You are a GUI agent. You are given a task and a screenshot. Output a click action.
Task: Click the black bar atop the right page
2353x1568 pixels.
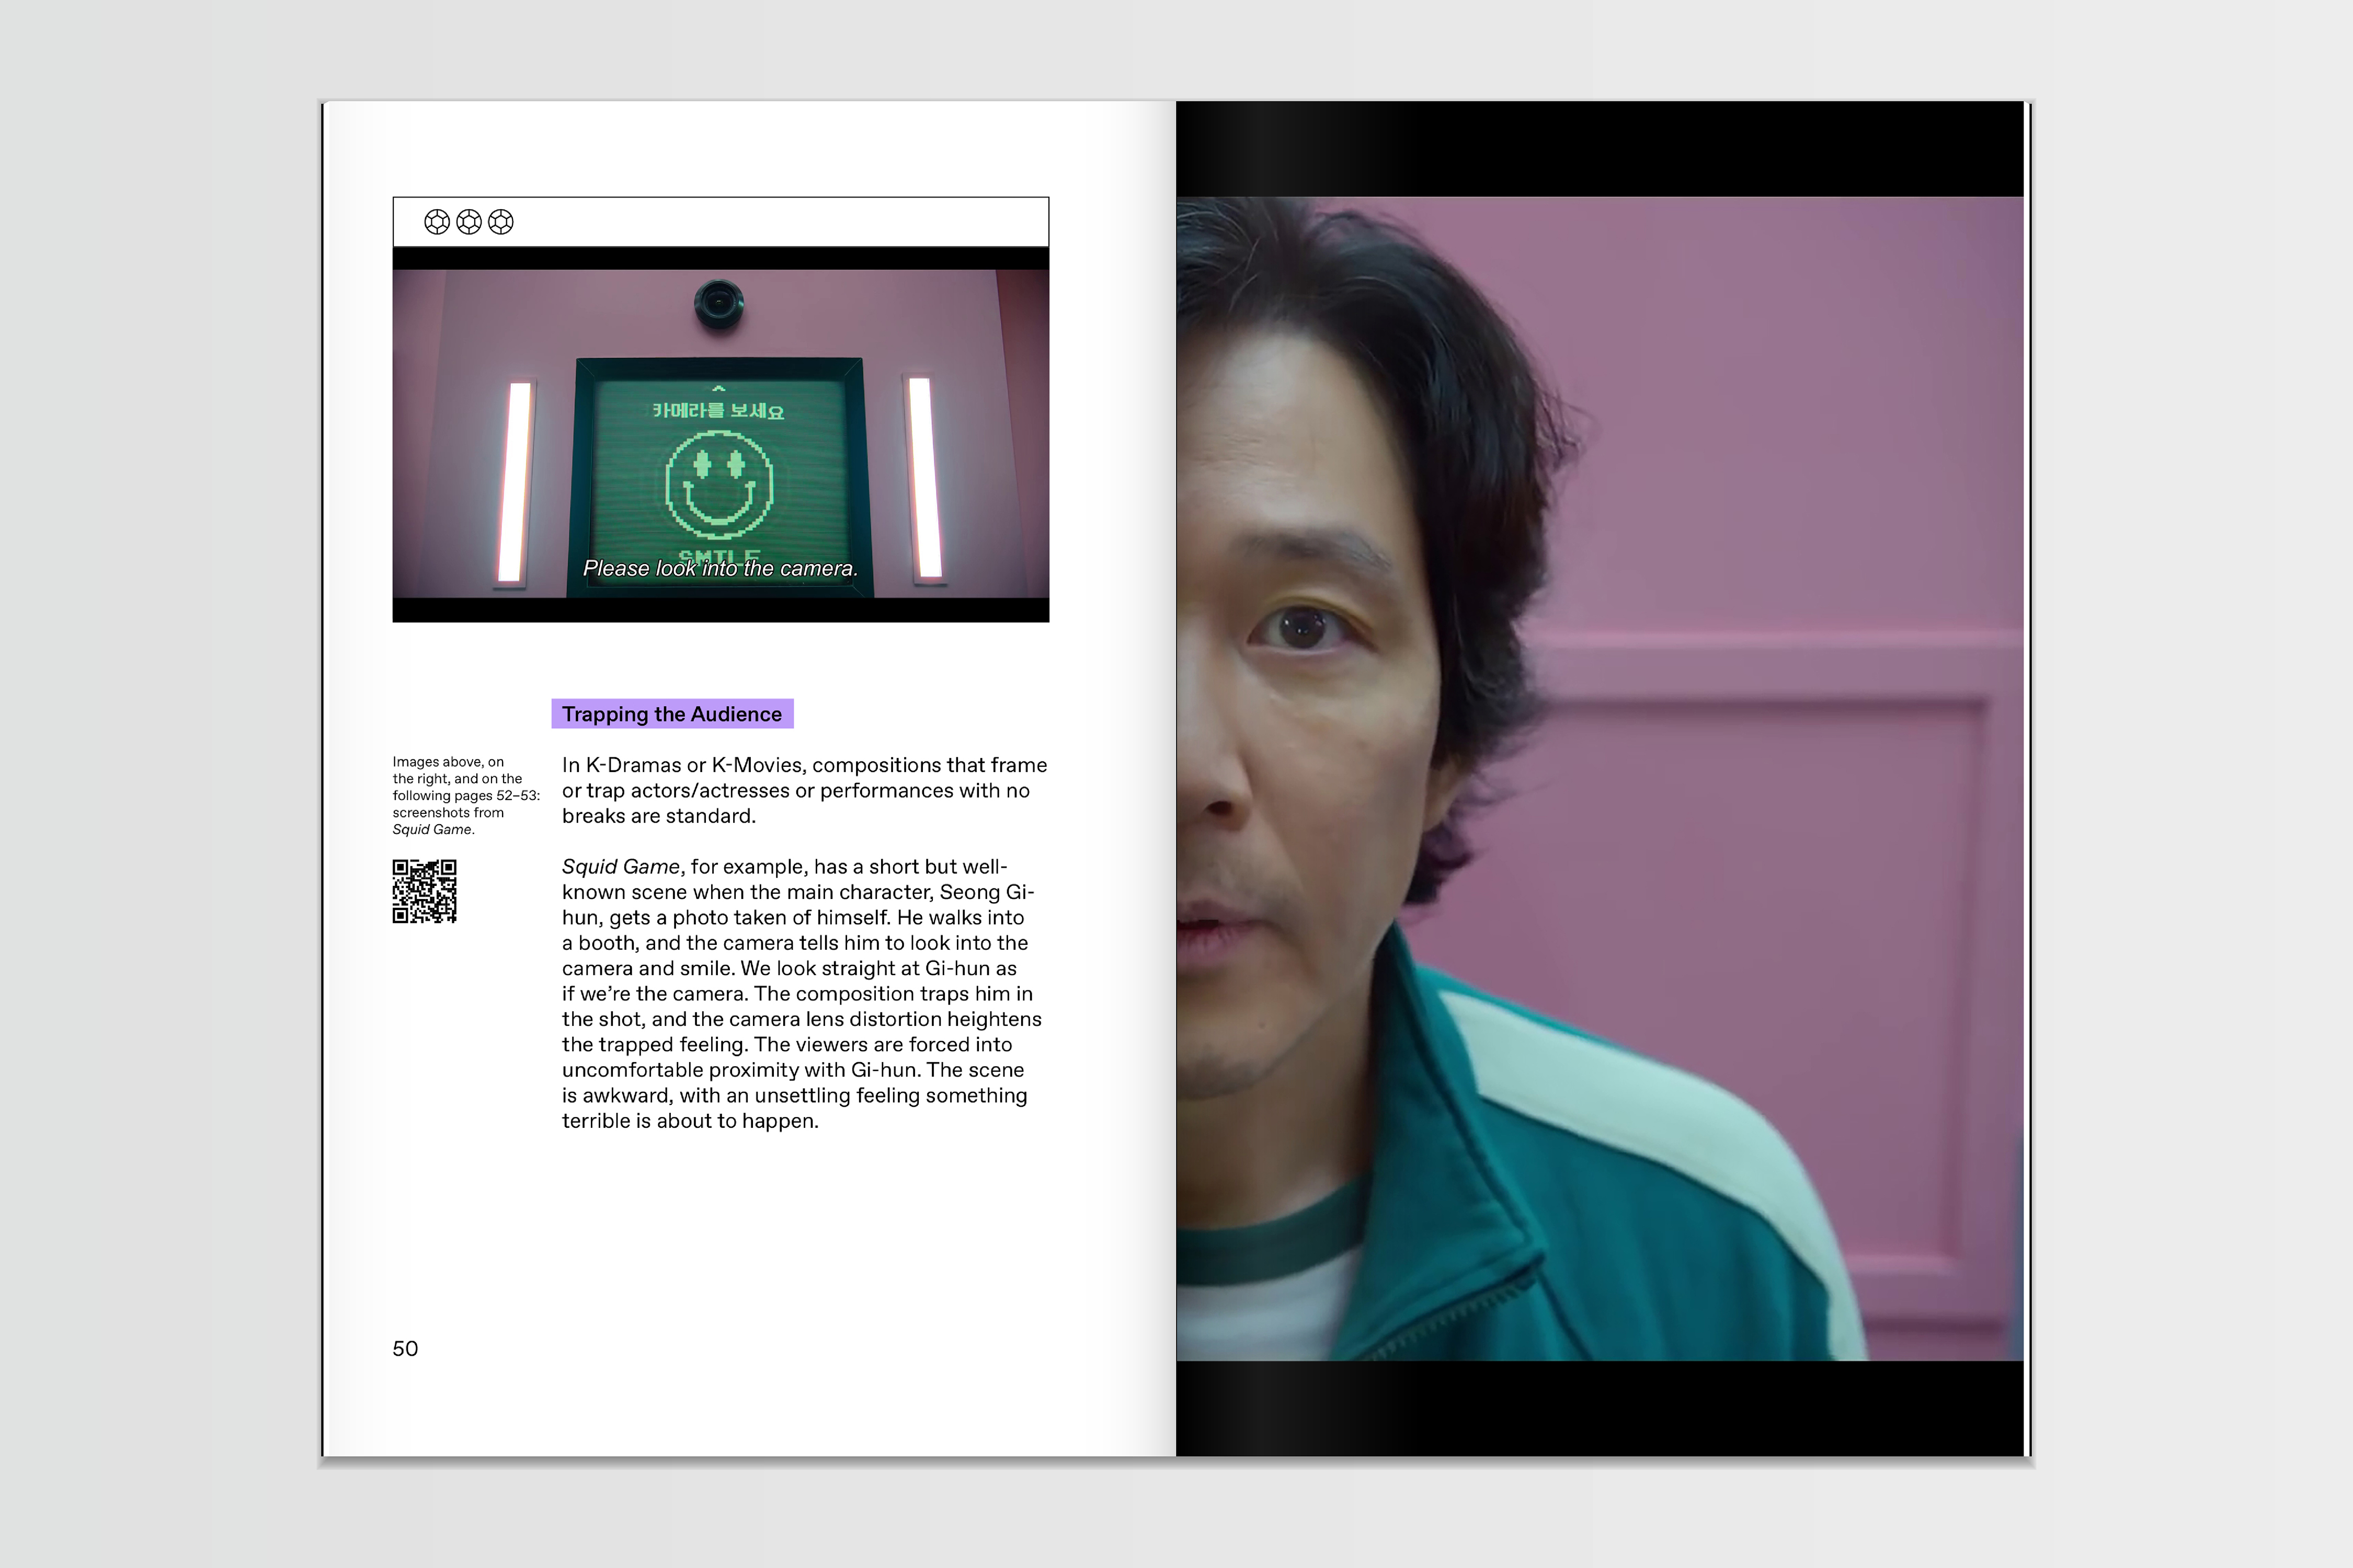point(1598,148)
